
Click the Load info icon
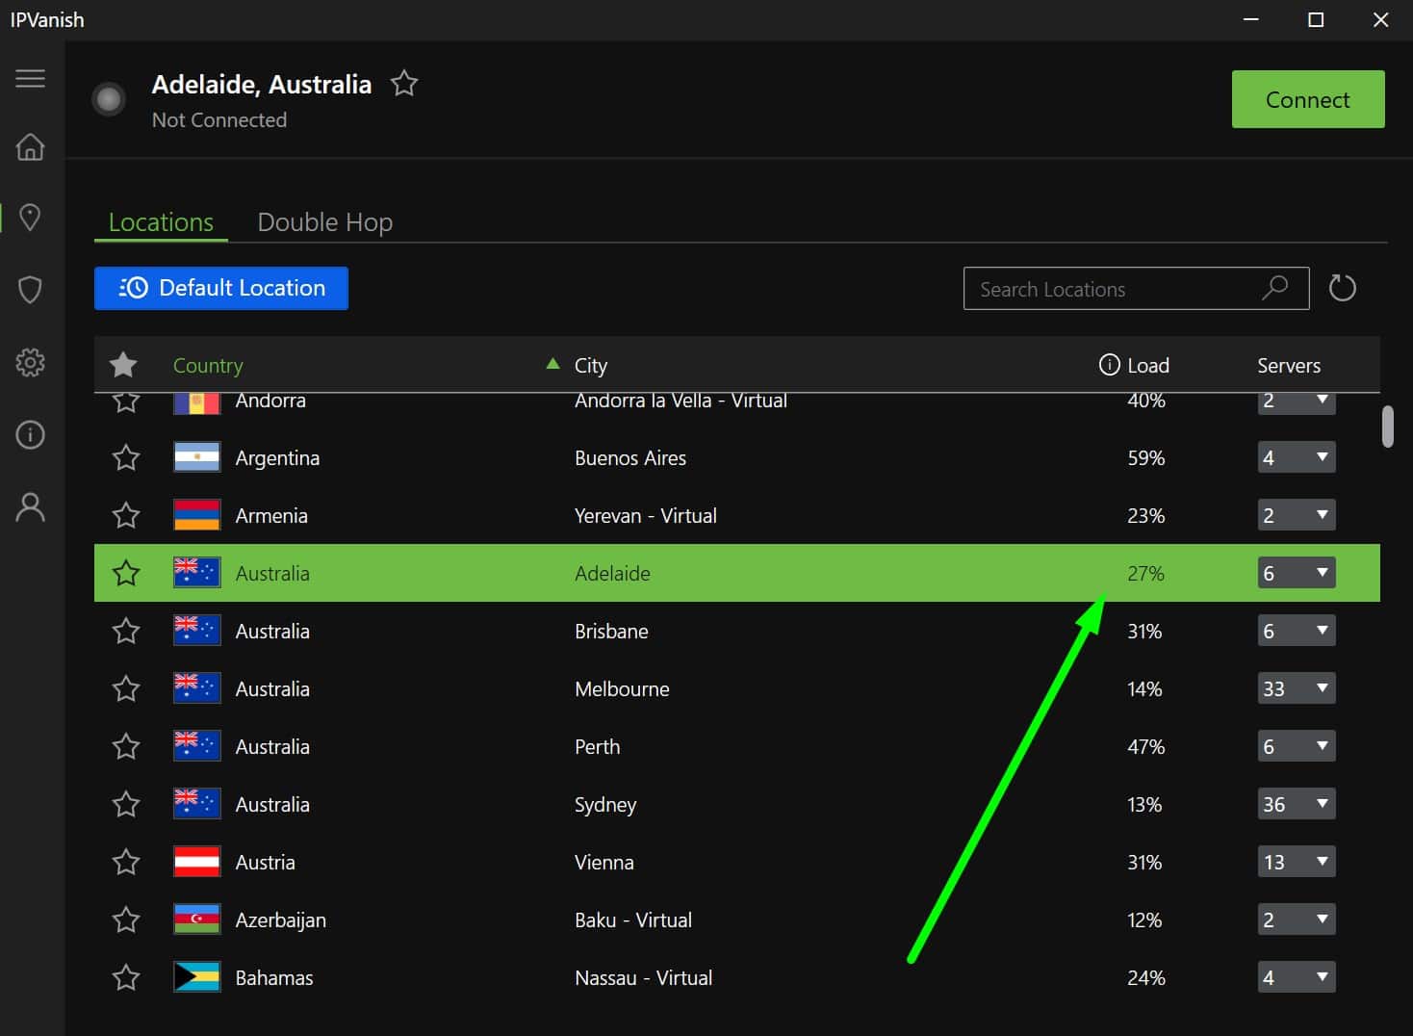coord(1109,365)
